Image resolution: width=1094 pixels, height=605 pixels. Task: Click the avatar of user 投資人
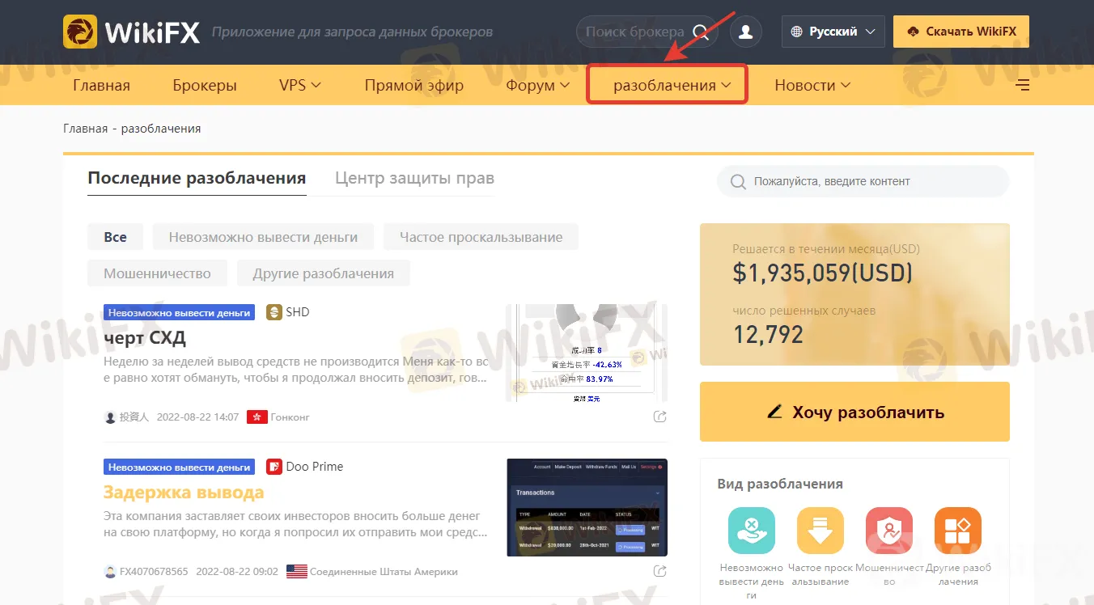click(111, 417)
